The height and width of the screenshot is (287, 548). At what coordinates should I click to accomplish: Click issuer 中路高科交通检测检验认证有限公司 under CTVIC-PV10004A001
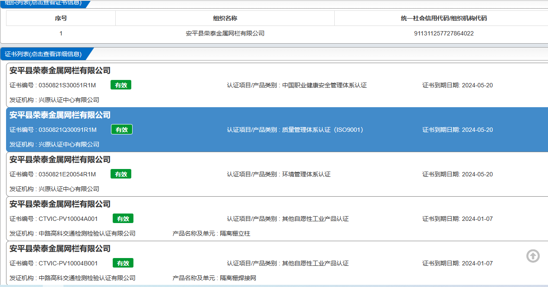[x=87, y=233]
